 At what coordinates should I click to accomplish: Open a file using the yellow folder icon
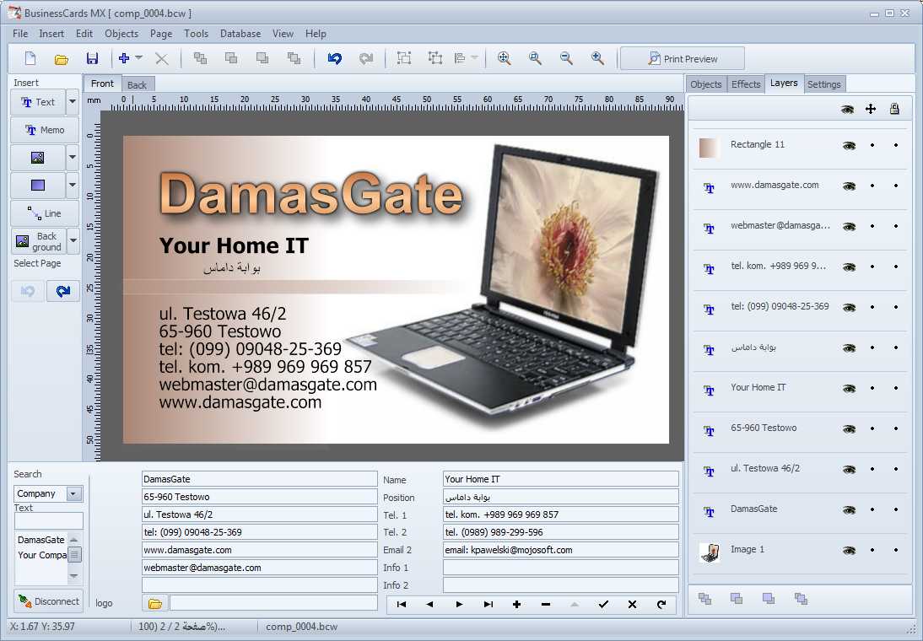pyautogui.click(x=62, y=59)
